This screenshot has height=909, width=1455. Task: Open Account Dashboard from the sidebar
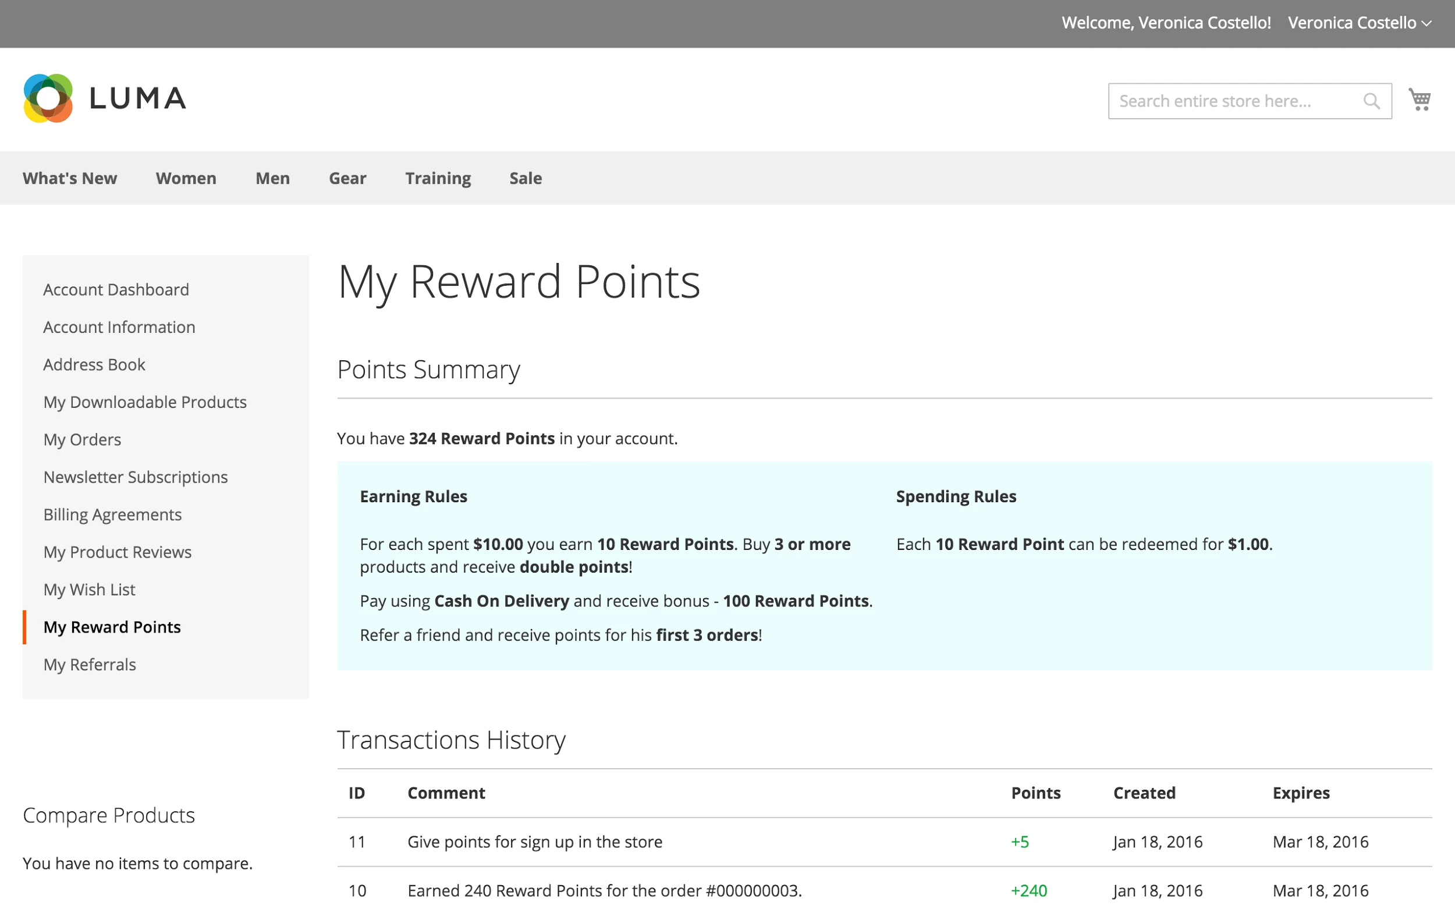(x=116, y=289)
